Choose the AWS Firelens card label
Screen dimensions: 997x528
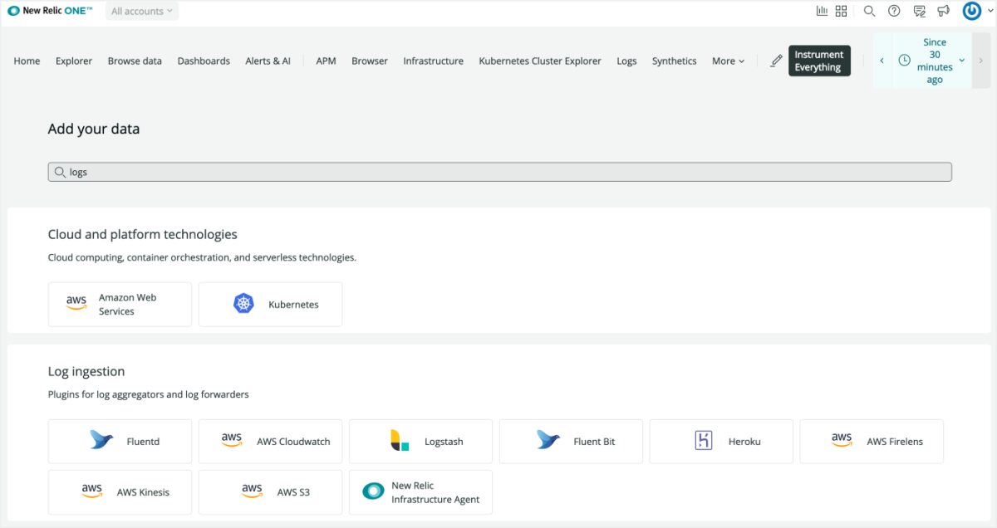click(895, 442)
